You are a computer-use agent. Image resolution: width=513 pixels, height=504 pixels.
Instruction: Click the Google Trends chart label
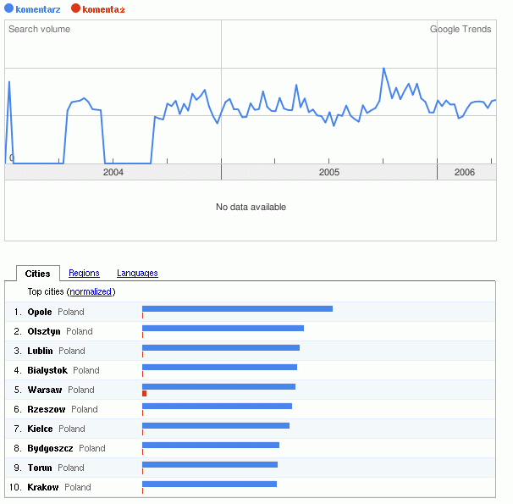tap(460, 29)
